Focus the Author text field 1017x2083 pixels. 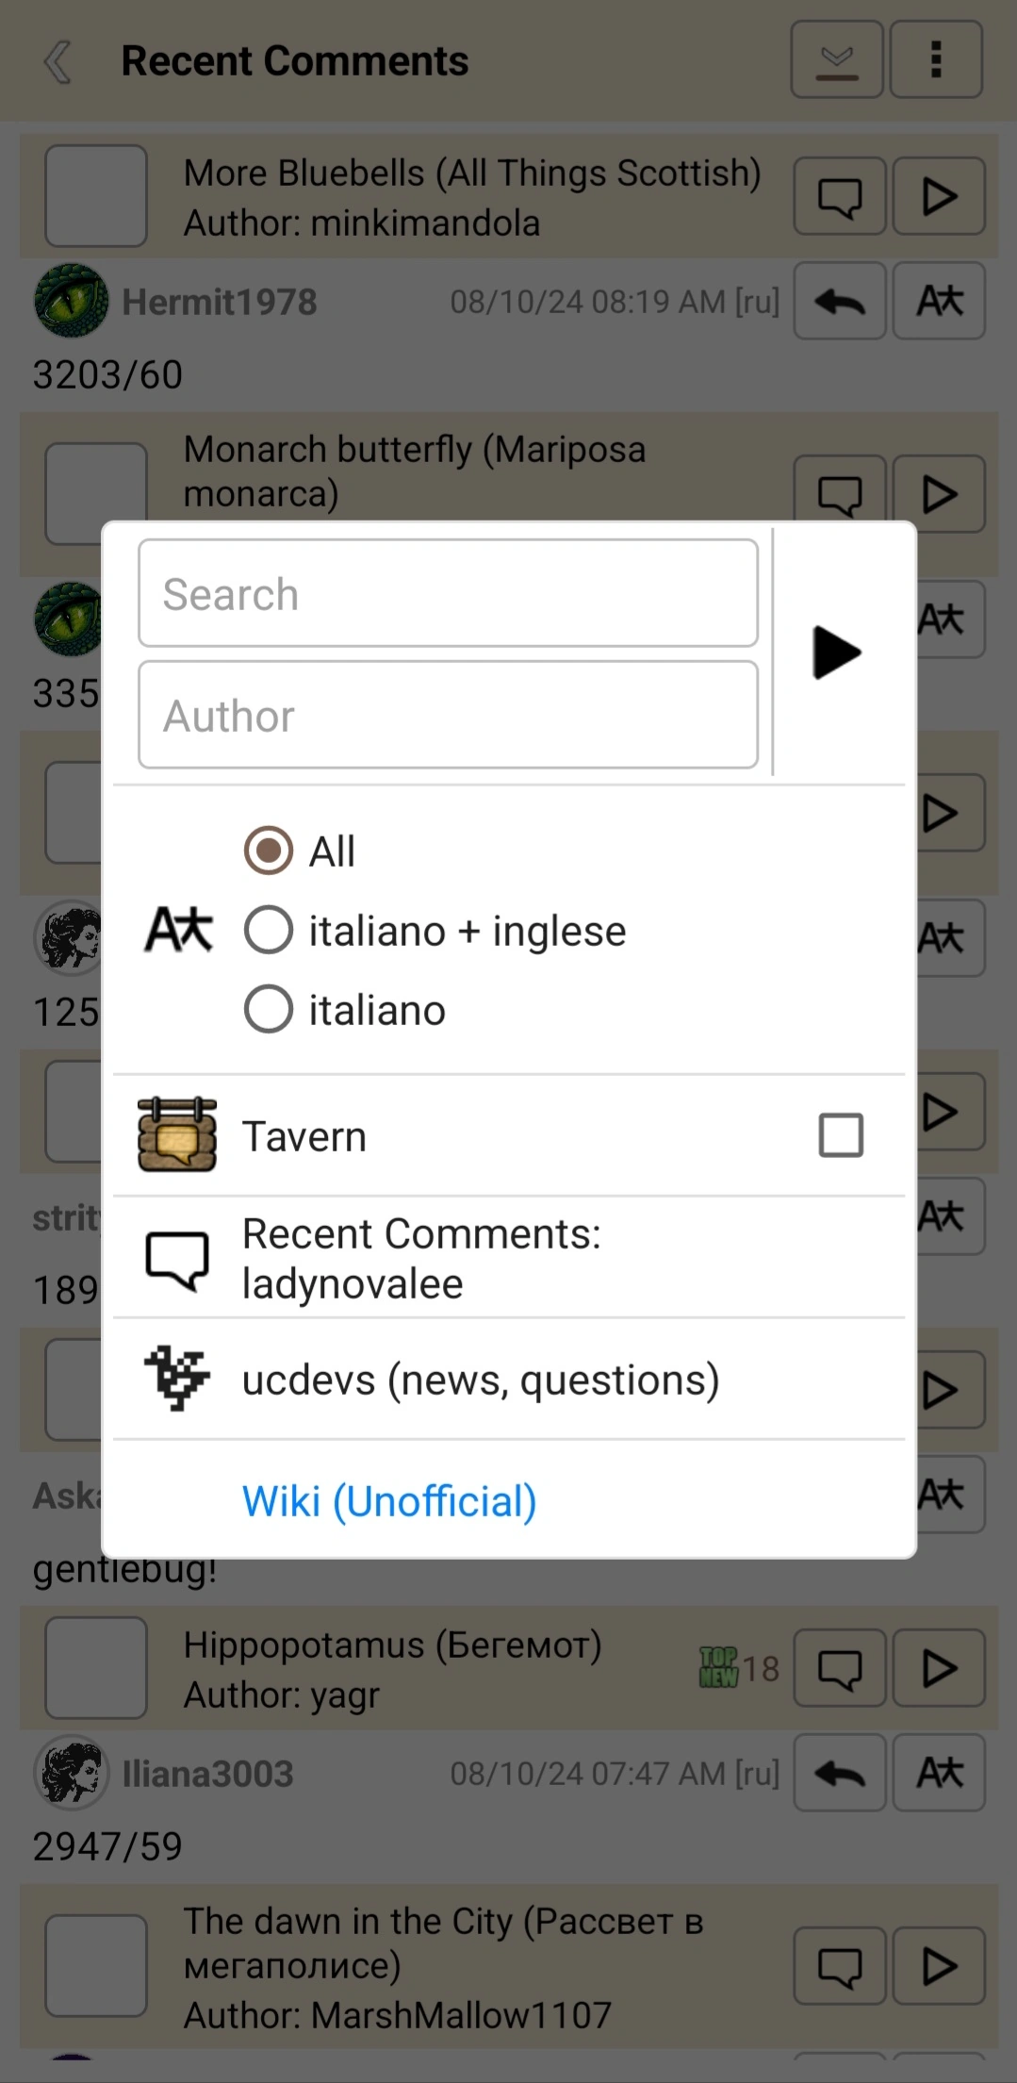(x=448, y=716)
